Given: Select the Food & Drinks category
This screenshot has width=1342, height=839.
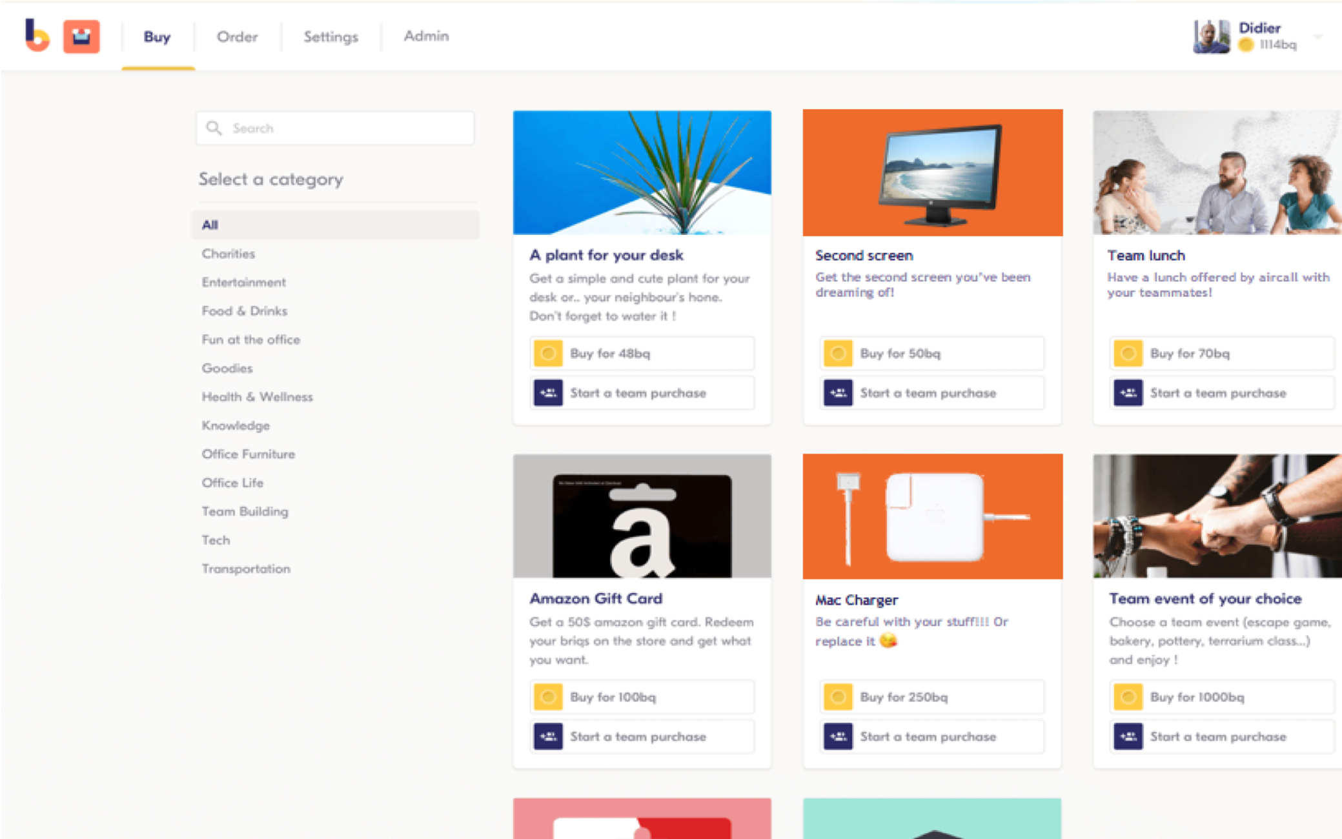Looking at the screenshot, I should pyautogui.click(x=244, y=311).
